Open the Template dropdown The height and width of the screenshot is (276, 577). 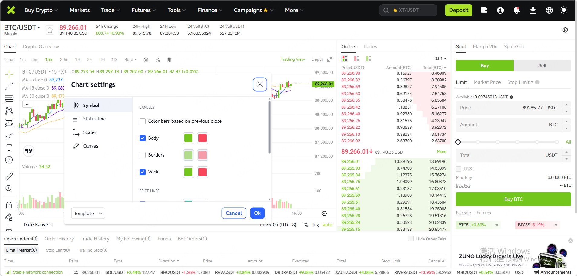(88, 213)
